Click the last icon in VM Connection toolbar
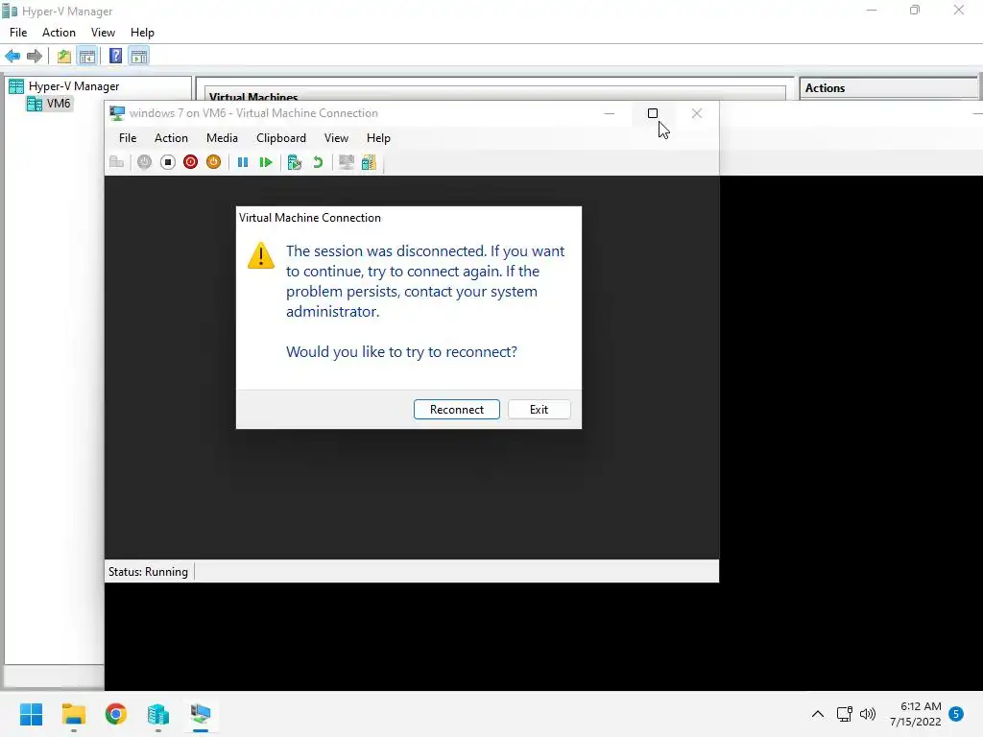Image resolution: width=983 pixels, height=737 pixels. click(x=369, y=162)
